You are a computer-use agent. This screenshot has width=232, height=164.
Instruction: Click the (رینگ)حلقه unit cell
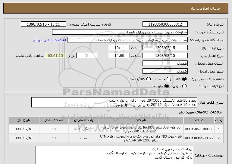[x=83, y=129]
